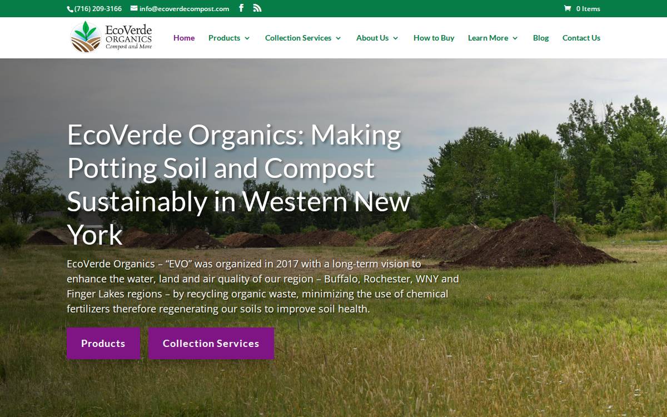
Task: Click the shopping cart icon
Action: point(568,8)
